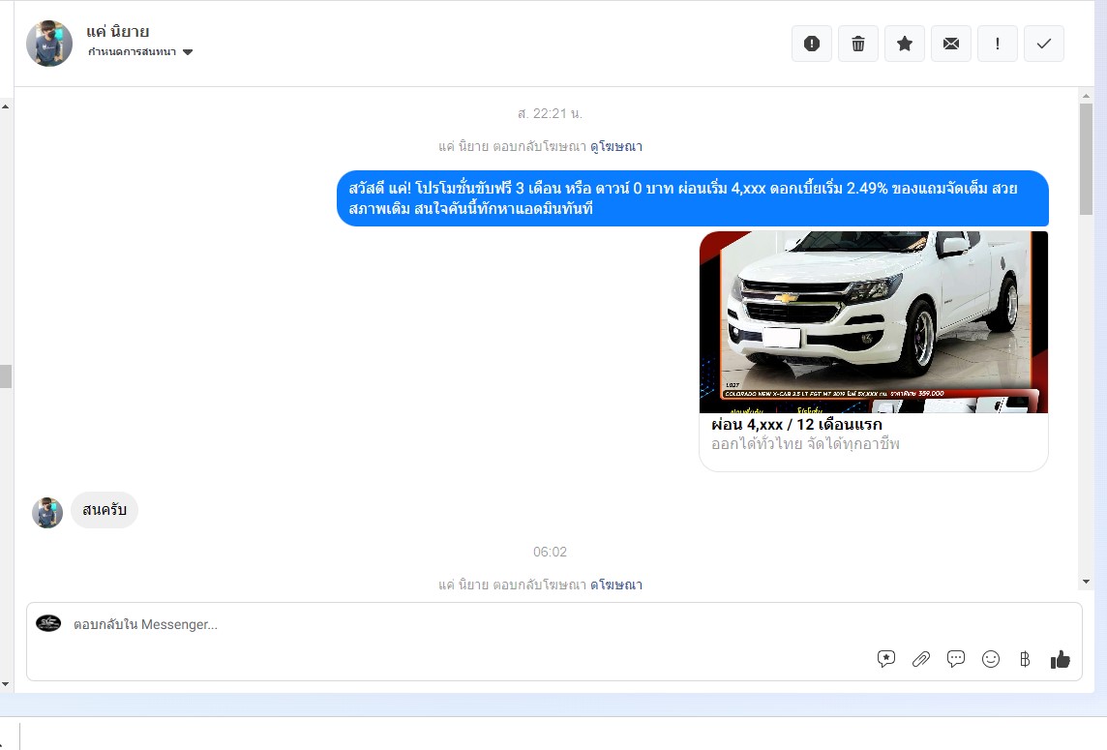Open the emoji picker
Image resolution: width=1107 pixels, height=750 pixels.
[990, 659]
